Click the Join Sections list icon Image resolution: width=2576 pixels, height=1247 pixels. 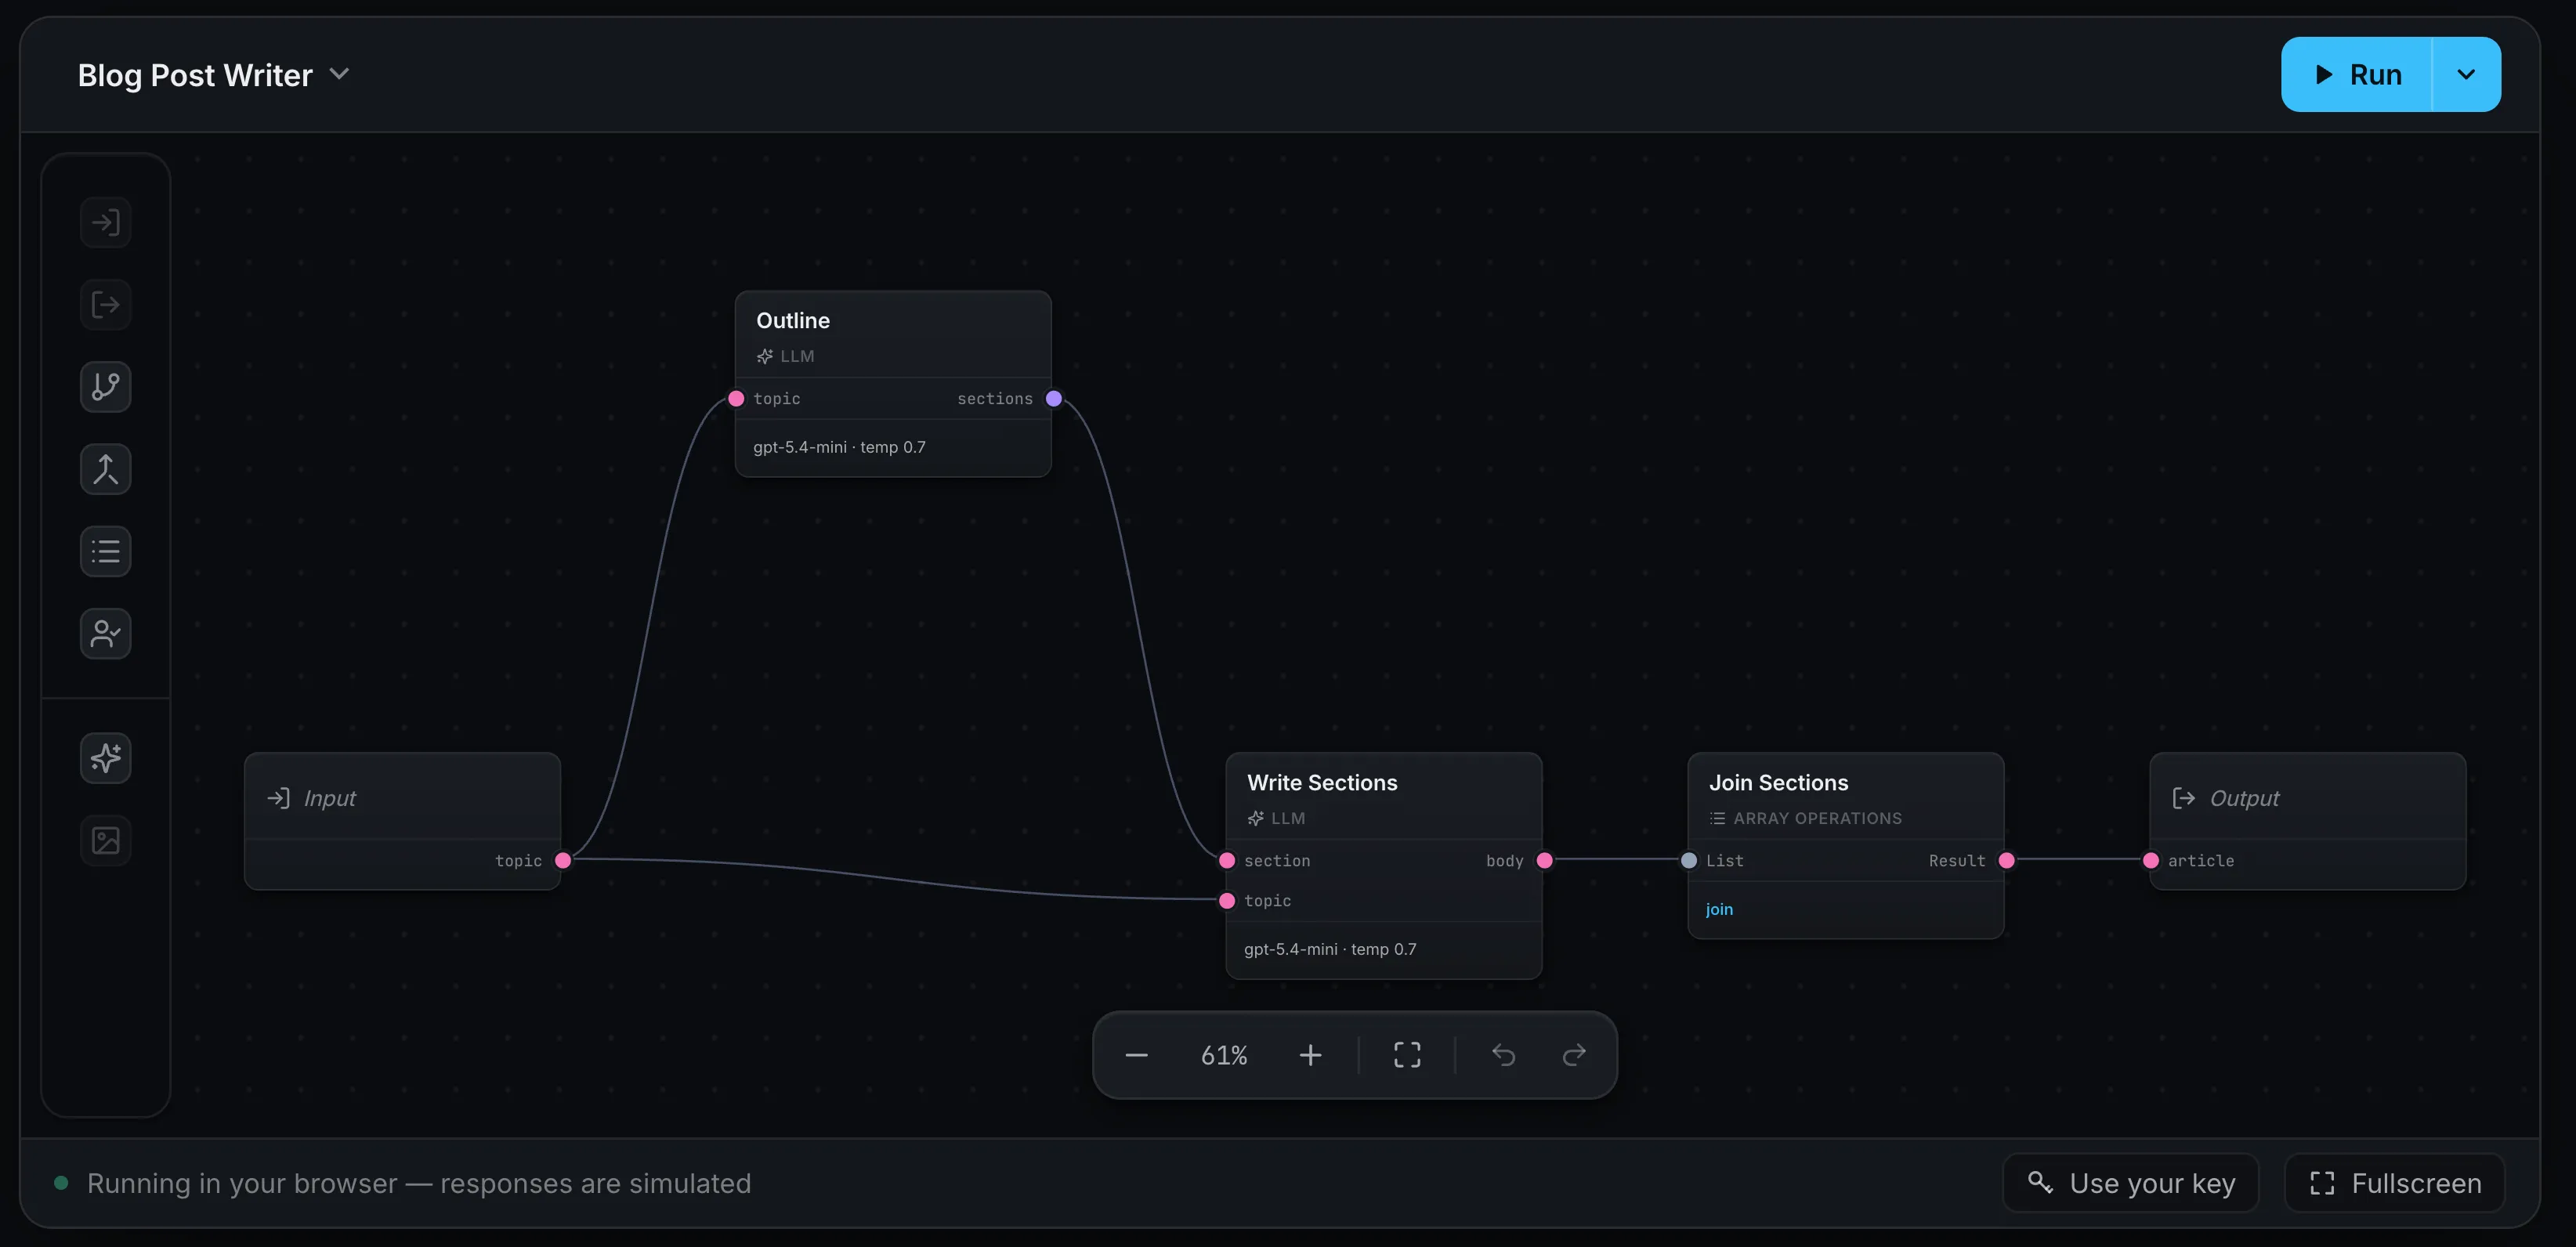tap(1718, 818)
